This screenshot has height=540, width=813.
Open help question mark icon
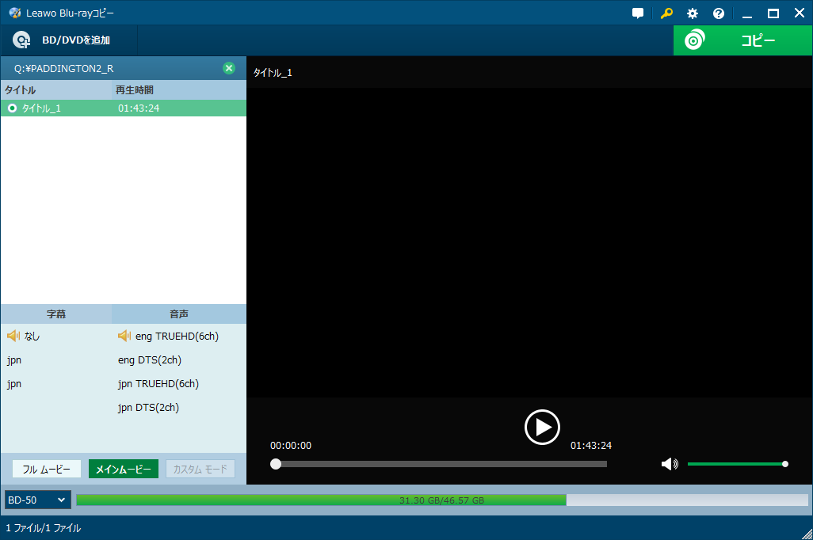click(x=719, y=13)
